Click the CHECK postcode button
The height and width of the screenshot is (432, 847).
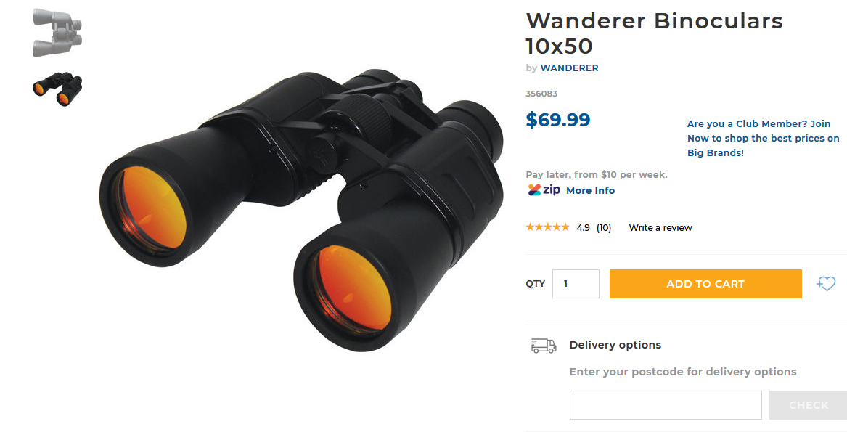808,405
